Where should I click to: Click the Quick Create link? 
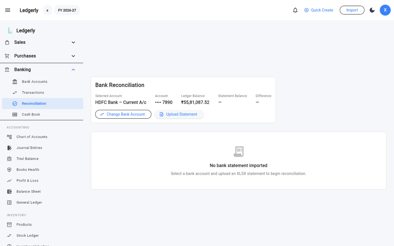318,10
